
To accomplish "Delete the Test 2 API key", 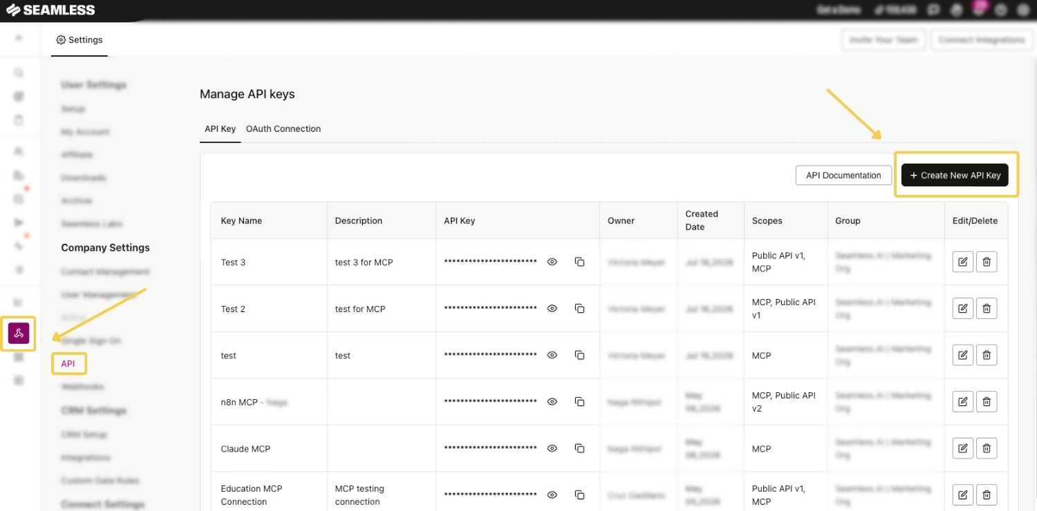I will click(x=987, y=308).
